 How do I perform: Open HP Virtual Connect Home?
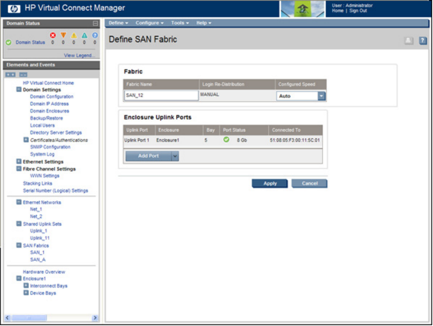[48, 83]
